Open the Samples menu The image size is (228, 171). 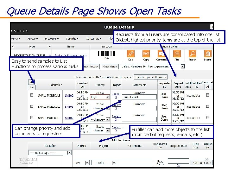tap(72, 39)
